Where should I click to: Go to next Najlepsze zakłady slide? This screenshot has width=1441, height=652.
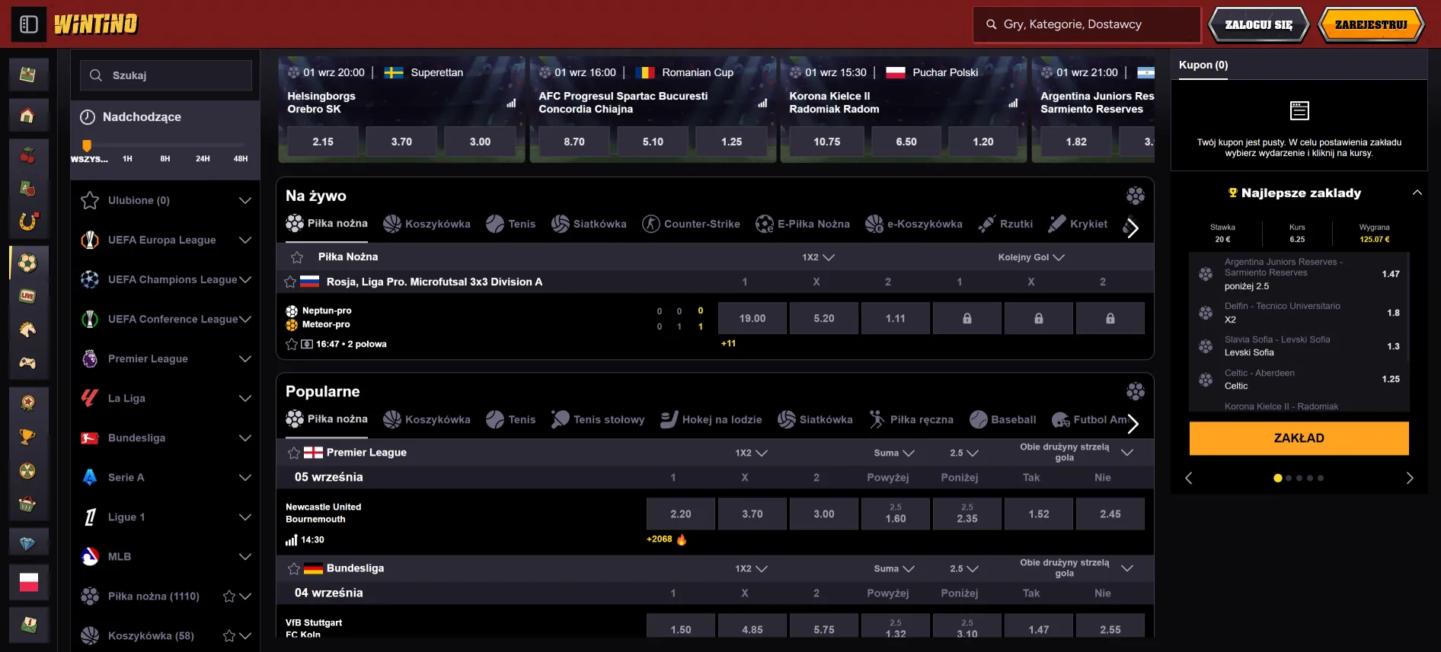(1410, 478)
